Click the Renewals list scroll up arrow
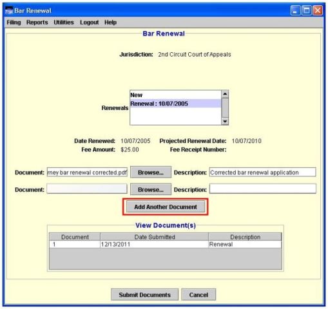 coord(225,94)
